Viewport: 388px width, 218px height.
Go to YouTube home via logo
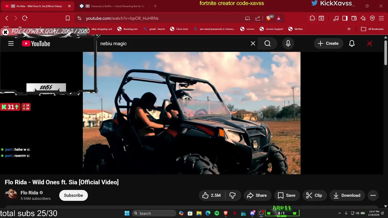click(36, 44)
